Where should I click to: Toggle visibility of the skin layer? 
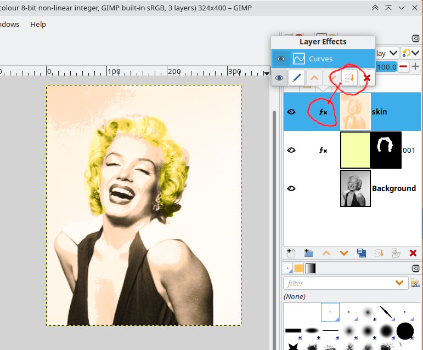(x=291, y=112)
